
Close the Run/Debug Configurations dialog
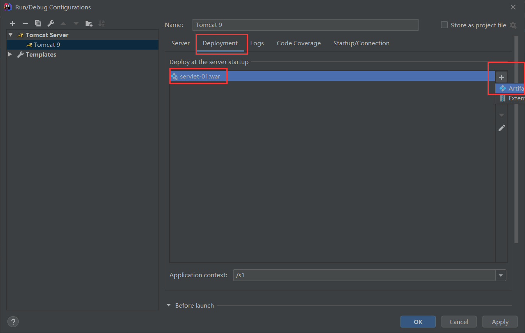coord(513,7)
